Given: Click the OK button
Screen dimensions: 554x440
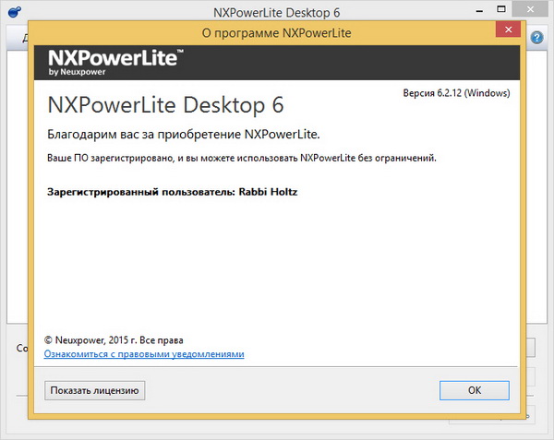Looking at the screenshot, I should pos(475,390).
